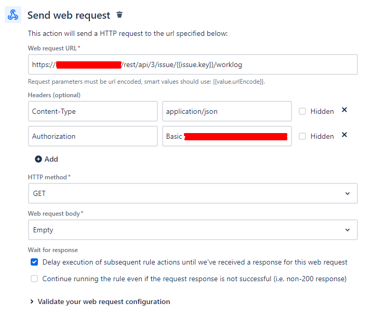Remove the Content-Type header with X icon
Viewport: 373px width, 316px height.
click(x=344, y=110)
